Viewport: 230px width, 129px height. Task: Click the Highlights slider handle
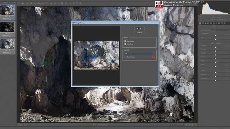pos(216,55)
